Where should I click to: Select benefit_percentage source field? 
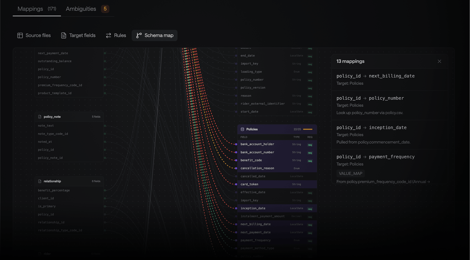pyautogui.click(x=69, y=190)
